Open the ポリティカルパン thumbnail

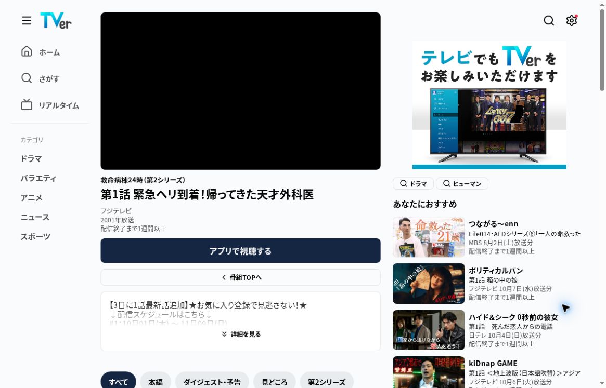[x=429, y=284]
